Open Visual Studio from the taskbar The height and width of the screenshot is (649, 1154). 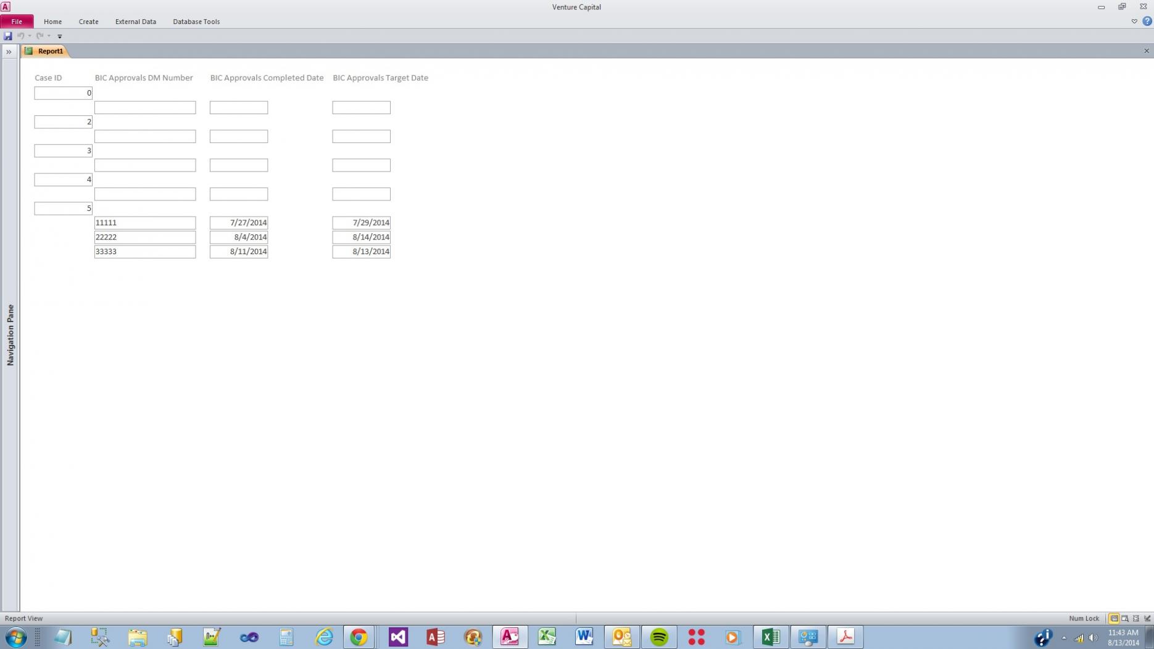[x=399, y=637]
